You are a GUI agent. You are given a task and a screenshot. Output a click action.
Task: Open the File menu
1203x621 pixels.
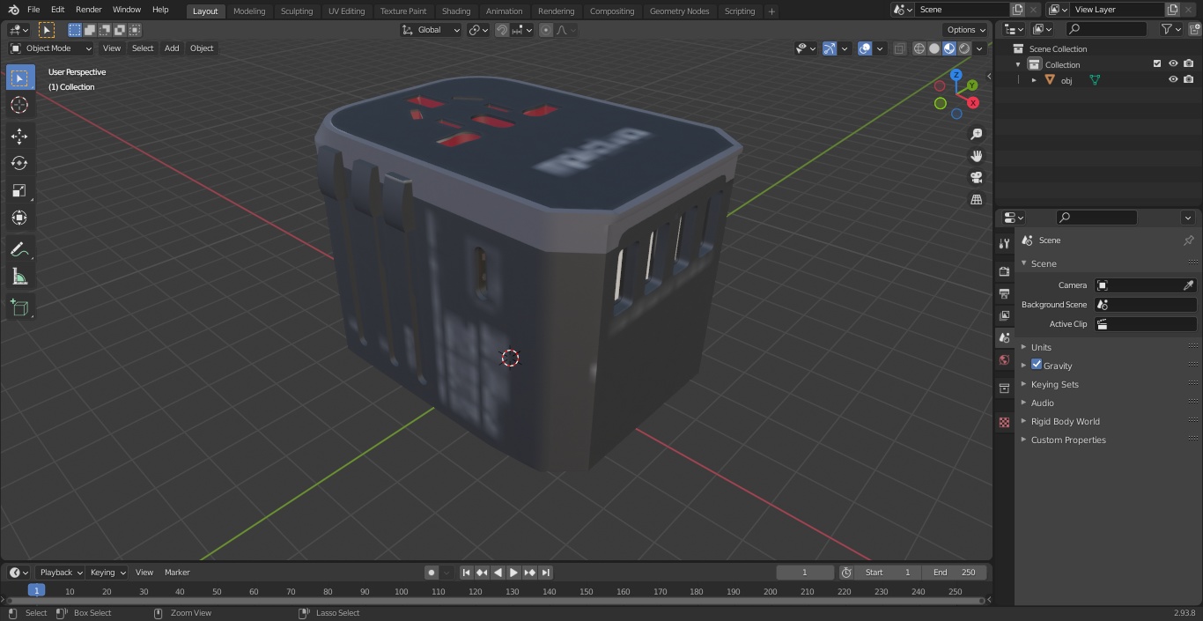coord(33,10)
